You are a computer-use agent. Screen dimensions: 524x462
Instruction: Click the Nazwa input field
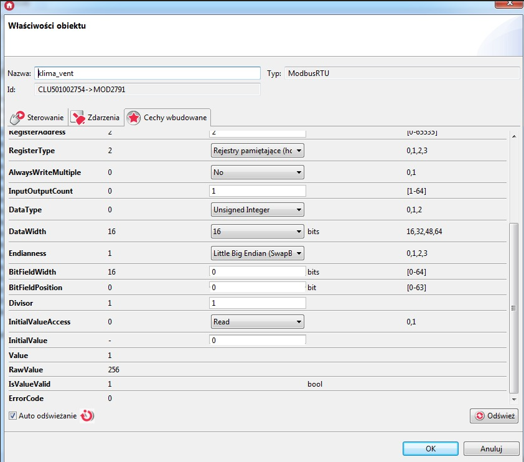coord(147,73)
